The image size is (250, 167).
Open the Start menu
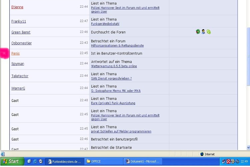tap(11, 161)
